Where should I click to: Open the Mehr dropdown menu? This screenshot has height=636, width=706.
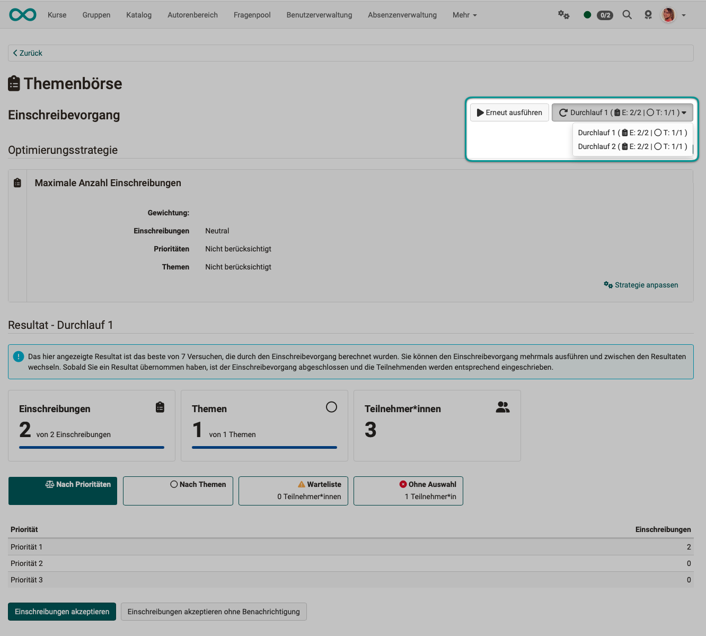pyautogui.click(x=464, y=15)
